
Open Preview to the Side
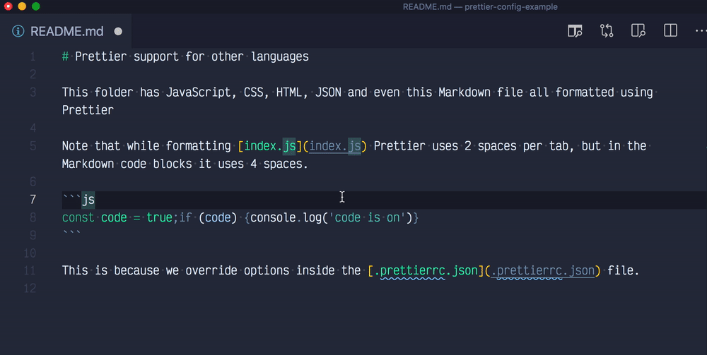pyautogui.click(x=638, y=30)
